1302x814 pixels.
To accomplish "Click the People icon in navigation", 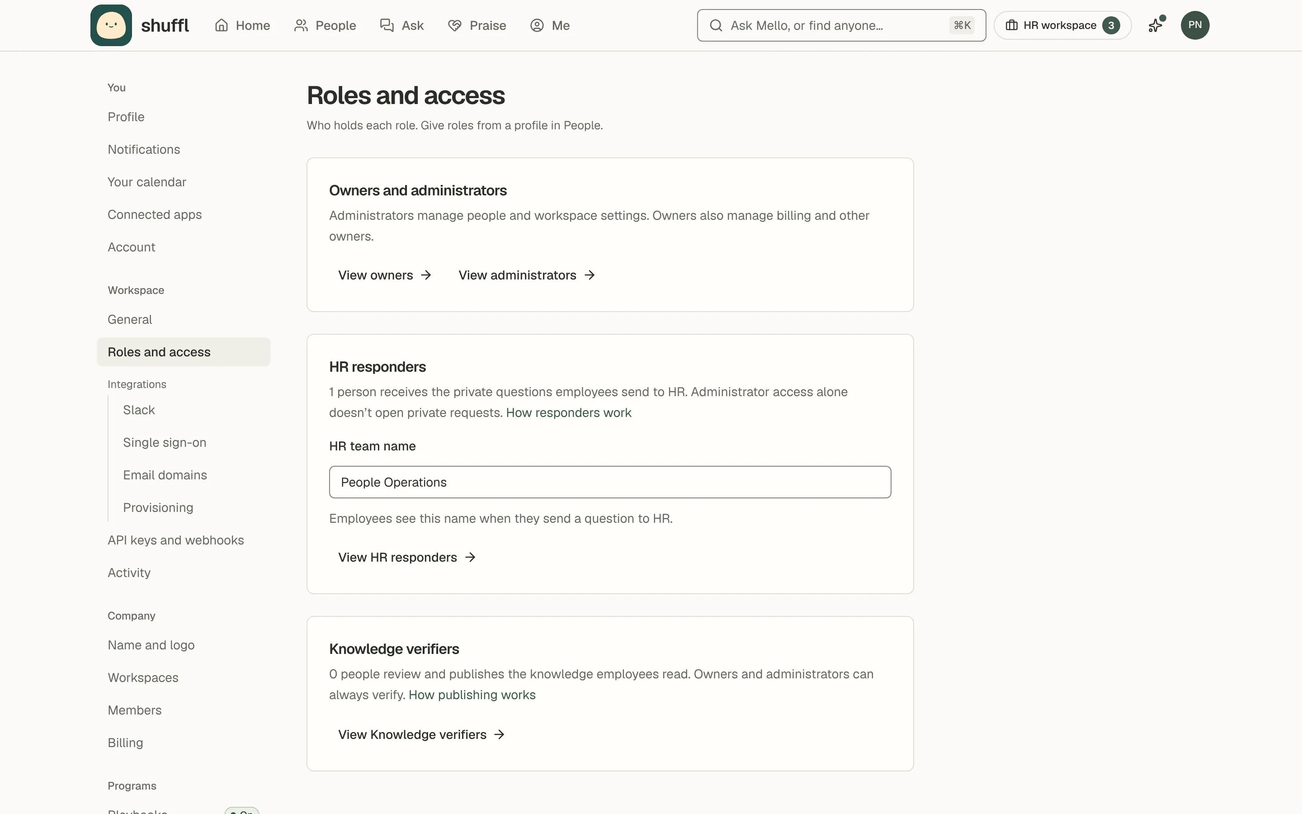I will (301, 25).
